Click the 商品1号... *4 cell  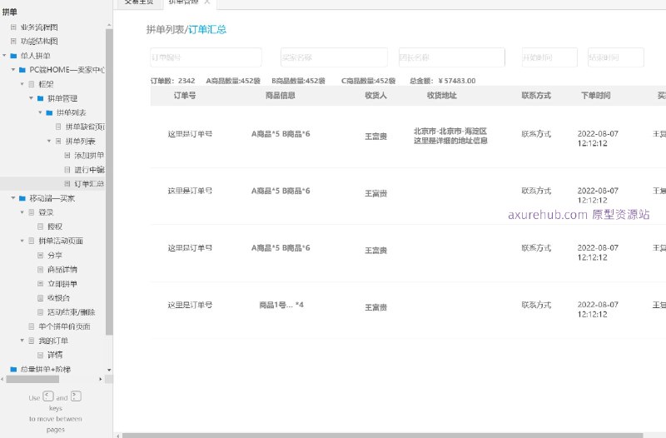[281, 305]
